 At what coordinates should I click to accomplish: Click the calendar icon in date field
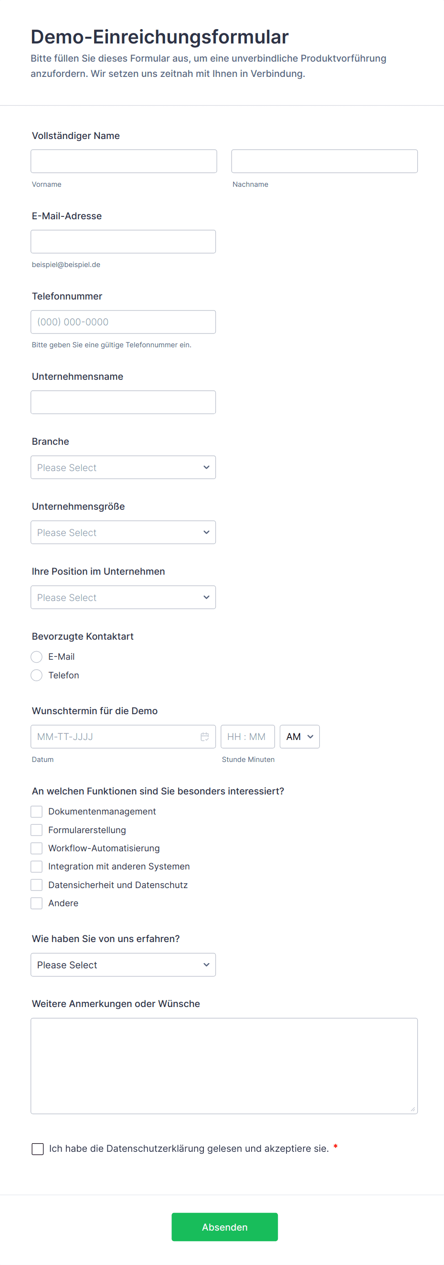[x=205, y=736]
